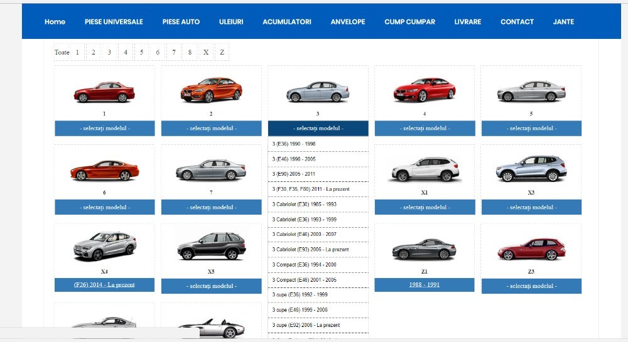
Task: Click the silver BMW 3 series image
Action: point(318,92)
